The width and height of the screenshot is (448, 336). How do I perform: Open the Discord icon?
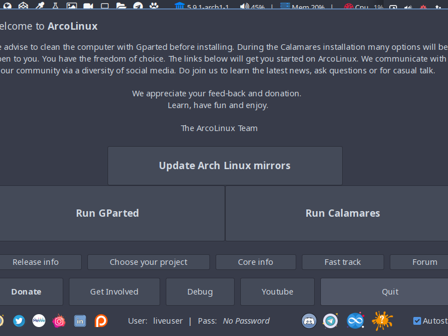[309, 320]
